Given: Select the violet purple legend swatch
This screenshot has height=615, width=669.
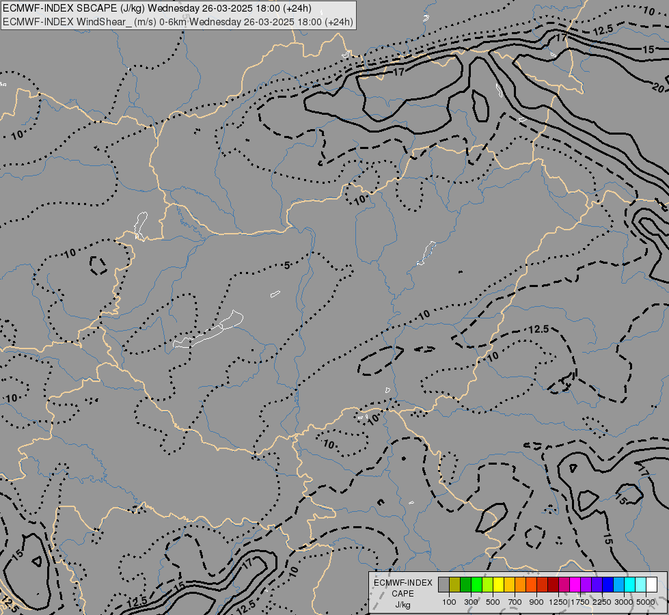Looking at the screenshot, I should (586, 585).
